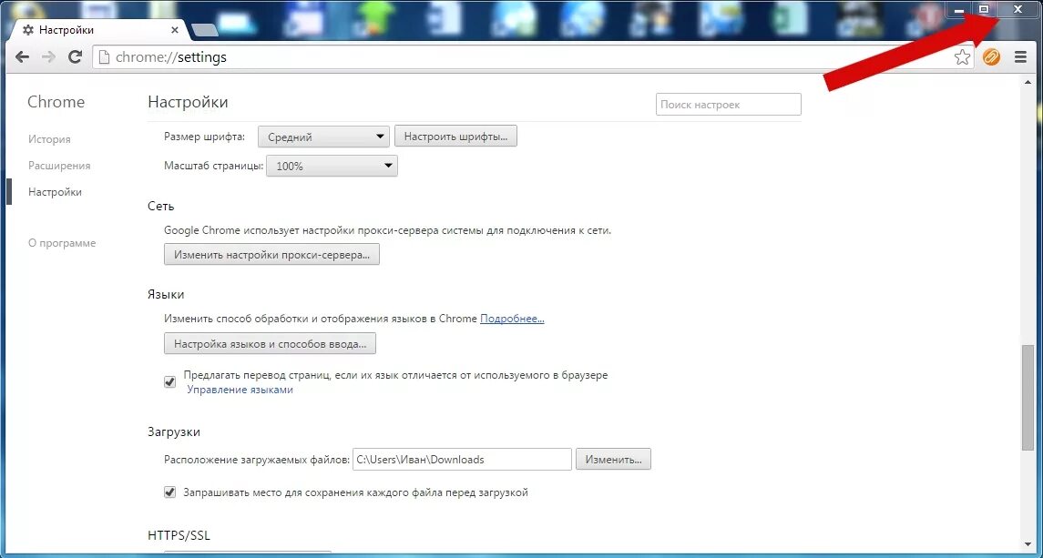
Task: Click the scrollbar down arrow
Action: pyautogui.click(x=1028, y=543)
